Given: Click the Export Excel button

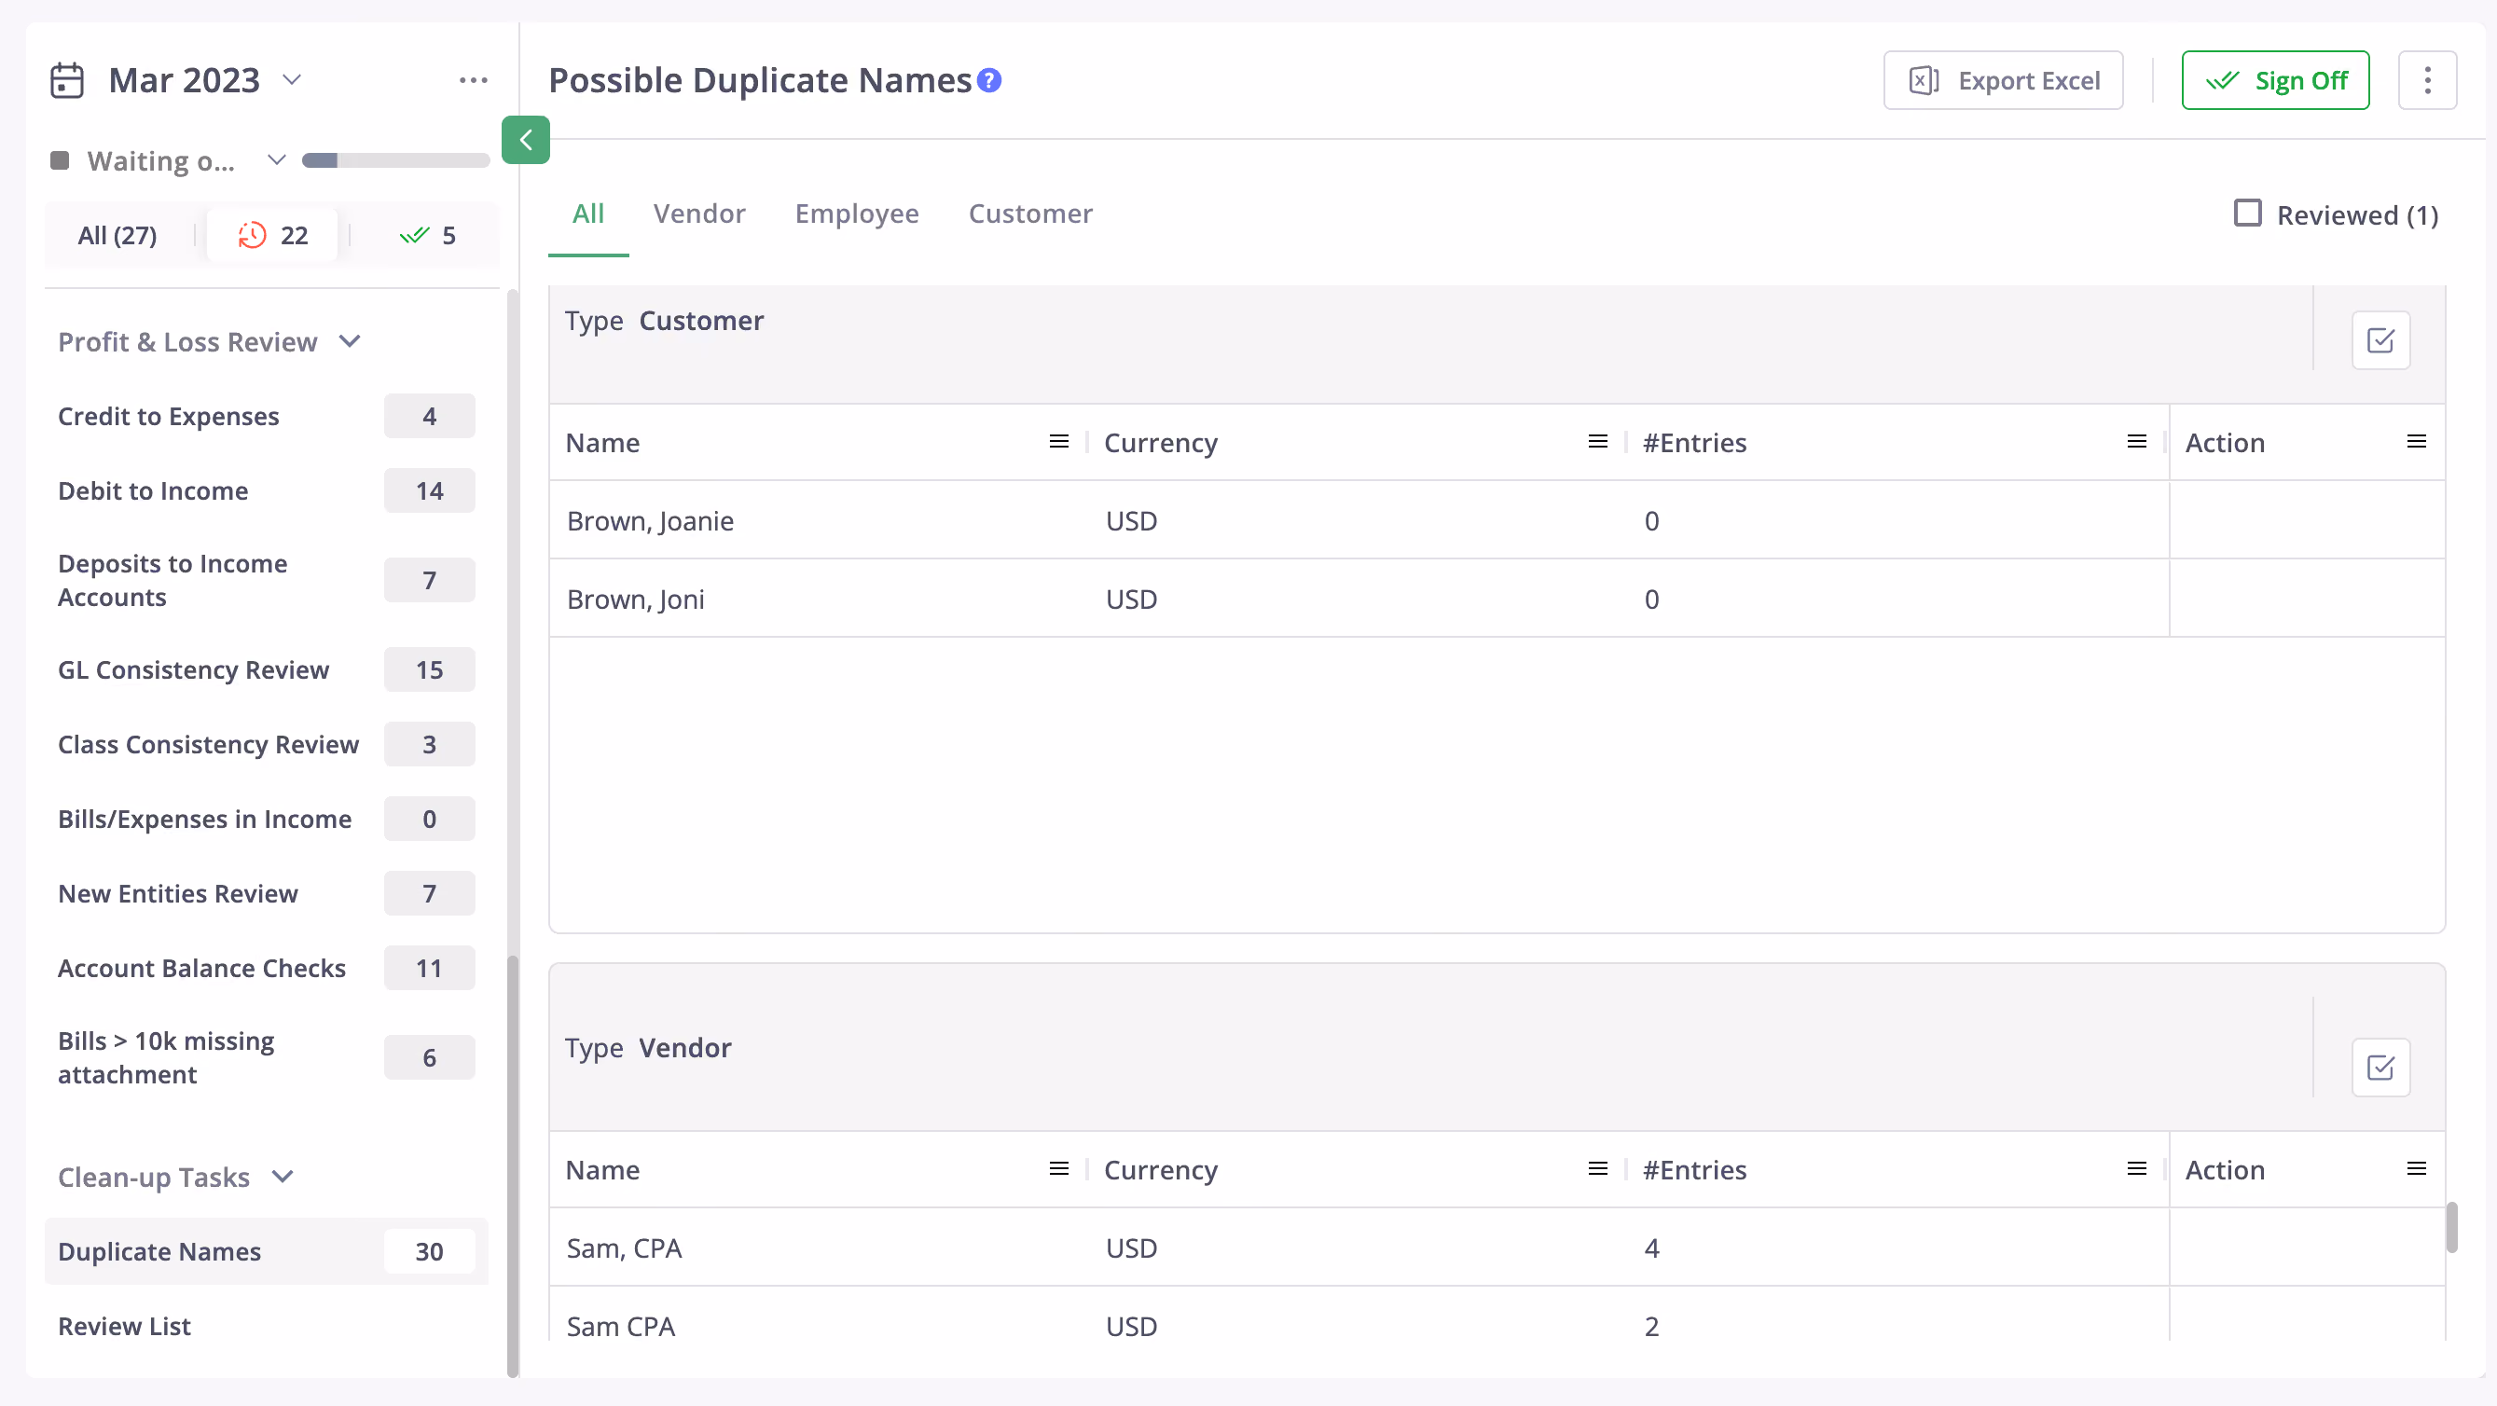Looking at the screenshot, I should (2003, 80).
